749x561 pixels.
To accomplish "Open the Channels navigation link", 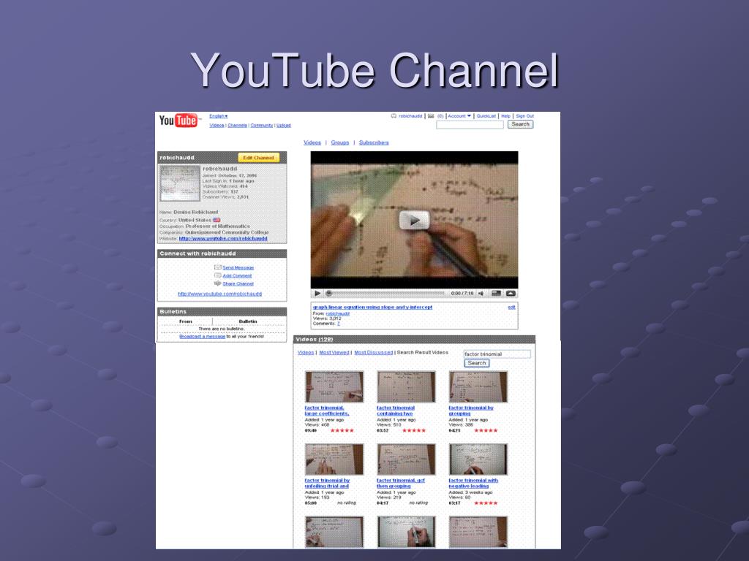I will pyautogui.click(x=238, y=126).
